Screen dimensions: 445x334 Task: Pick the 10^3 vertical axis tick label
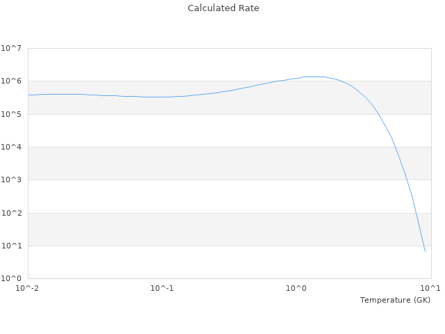pos(11,180)
